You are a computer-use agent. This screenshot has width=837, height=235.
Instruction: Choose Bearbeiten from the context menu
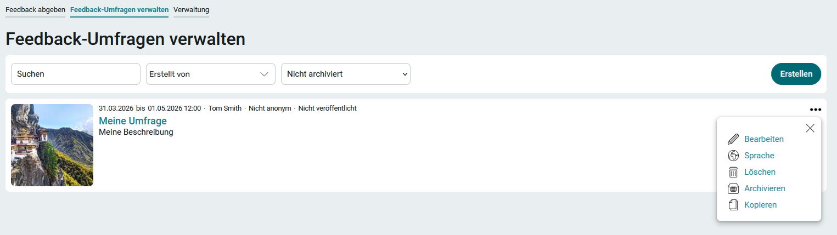(763, 139)
